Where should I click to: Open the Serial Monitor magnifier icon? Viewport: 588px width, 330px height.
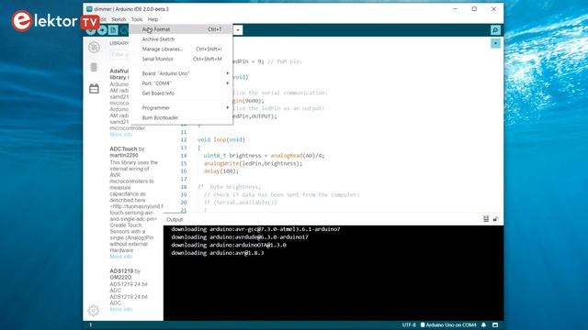click(x=495, y=30)
